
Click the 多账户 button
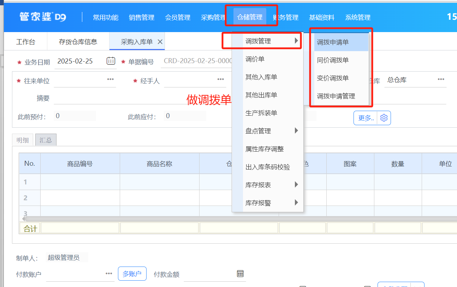(132, 274)
